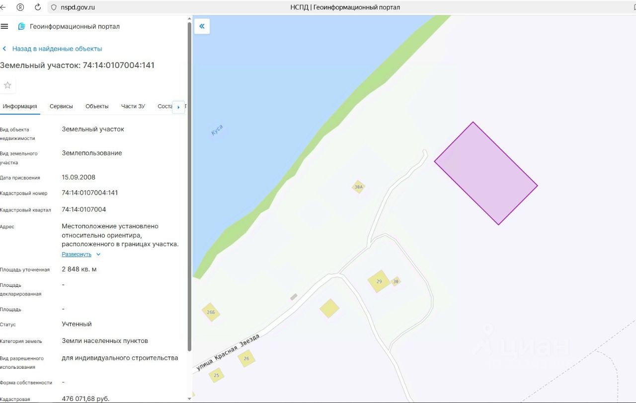The image size is (636, 403).
Task: Click the nspd.gov.ru address bar
Action: [x=78, y=7]
